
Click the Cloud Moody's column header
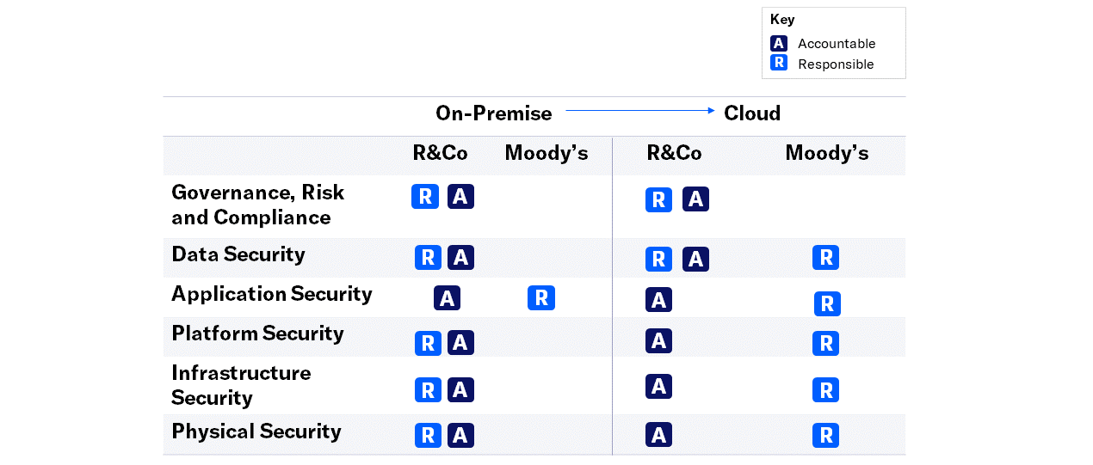(826, 154)
